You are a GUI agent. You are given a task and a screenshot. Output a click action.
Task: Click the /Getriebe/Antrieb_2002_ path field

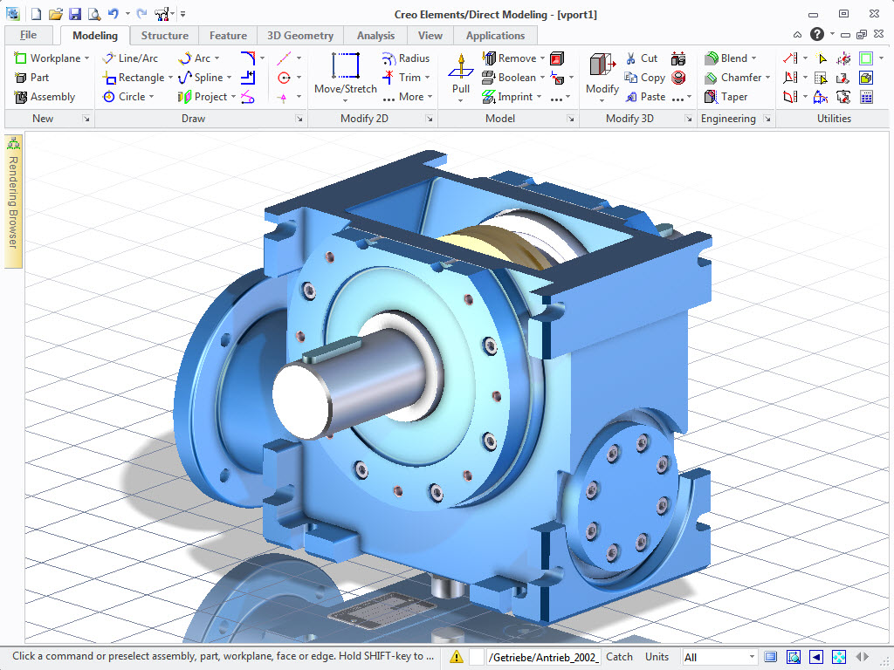click(x=543, y=657)
